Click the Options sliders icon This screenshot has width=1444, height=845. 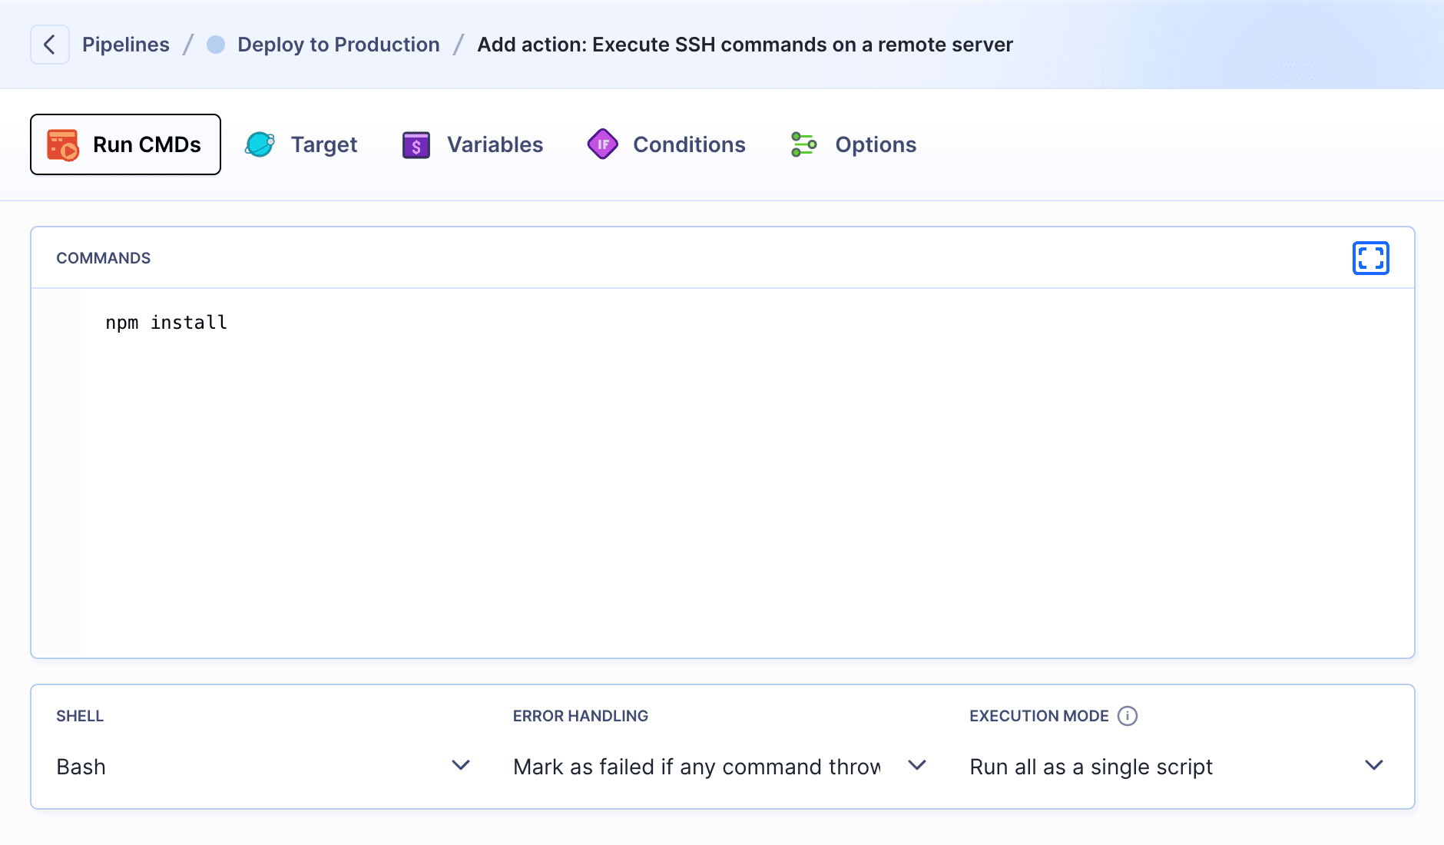(x=803, y=144)
